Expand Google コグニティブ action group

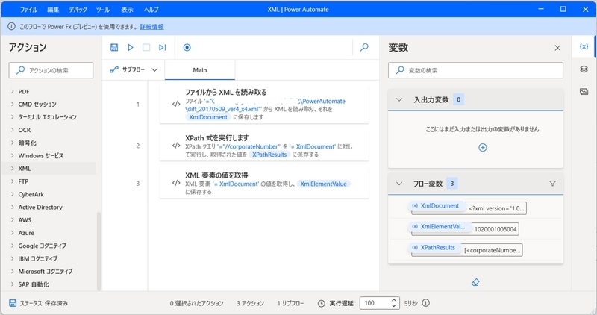pyautogui.click(x=12, y=246)
